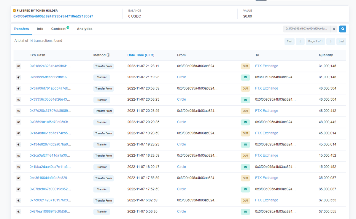Viewport: 356px width, 219px height.
Task: Open transaction 0x1bba2daa40ca7e11a3 hash link
Action: [50, 167]
